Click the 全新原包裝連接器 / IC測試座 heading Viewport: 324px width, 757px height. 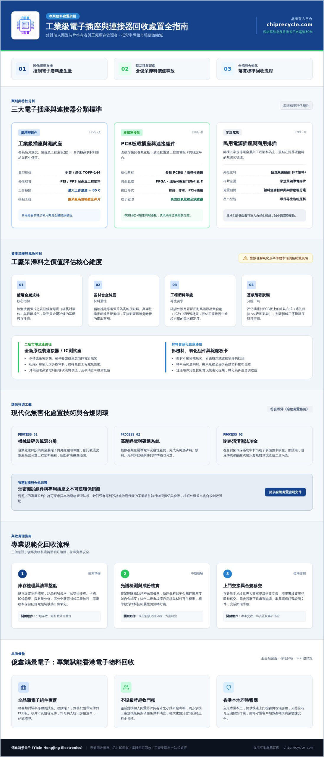tap(53, 351)
